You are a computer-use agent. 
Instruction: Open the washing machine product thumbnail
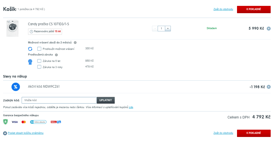pyautogui.click(x=13, y=28)
